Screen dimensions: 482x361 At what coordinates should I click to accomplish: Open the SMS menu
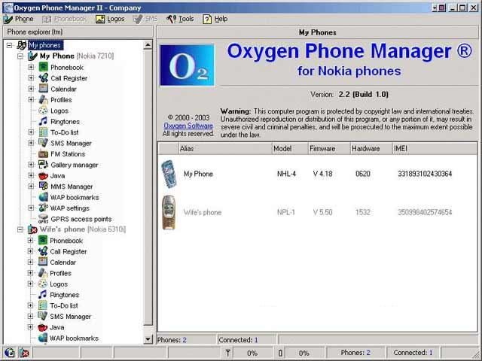coord(145,19)
